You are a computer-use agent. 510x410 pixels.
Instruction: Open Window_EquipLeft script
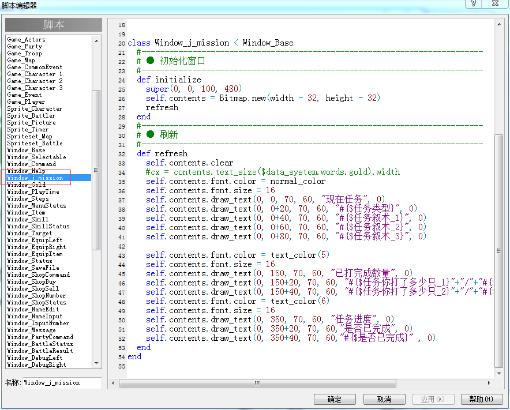35,240
